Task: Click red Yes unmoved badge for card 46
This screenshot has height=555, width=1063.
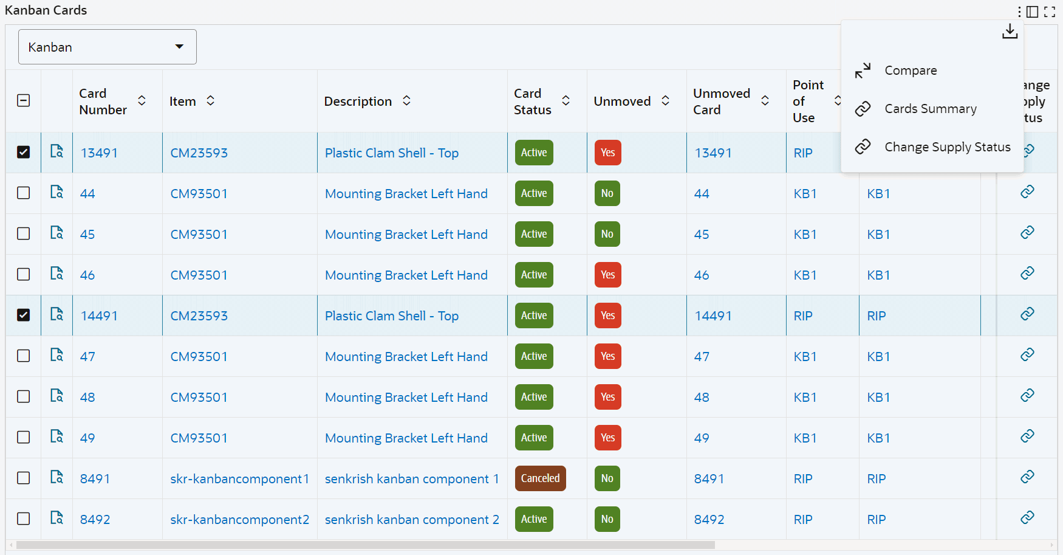Action: (x=608, y=275)
